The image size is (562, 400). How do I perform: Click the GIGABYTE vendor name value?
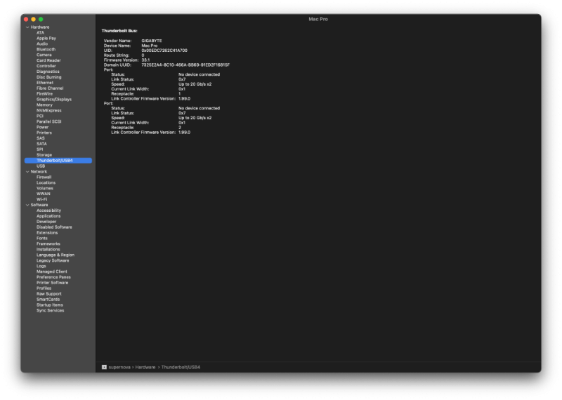[152, 41]
